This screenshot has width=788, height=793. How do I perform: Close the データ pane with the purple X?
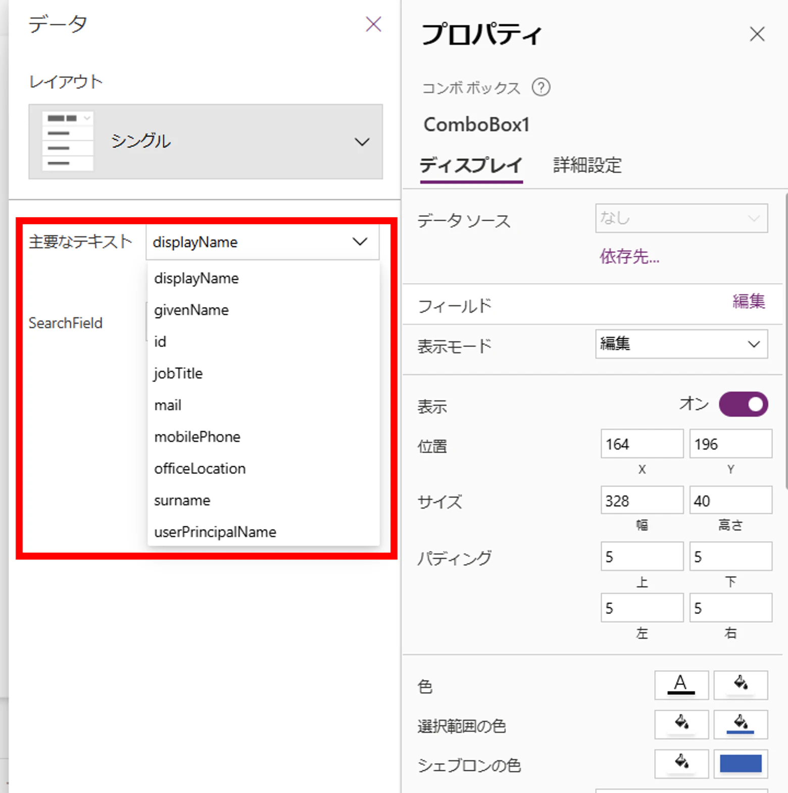[x=373, y=24]
